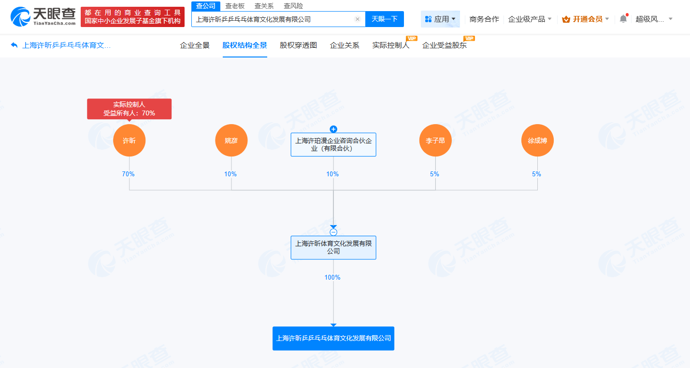The width and height of the screenshot is (690, 368).
Task: Select the 徐成博 shareholder avatar
Action: (x=537, y=140)
